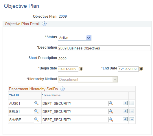The height and width of the screenshot is (136, 153).
Task: Click the Description field
Action: point(104,48)
